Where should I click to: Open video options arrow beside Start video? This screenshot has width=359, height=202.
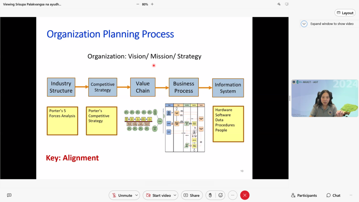pyautogui.click(x=175, y=195)
